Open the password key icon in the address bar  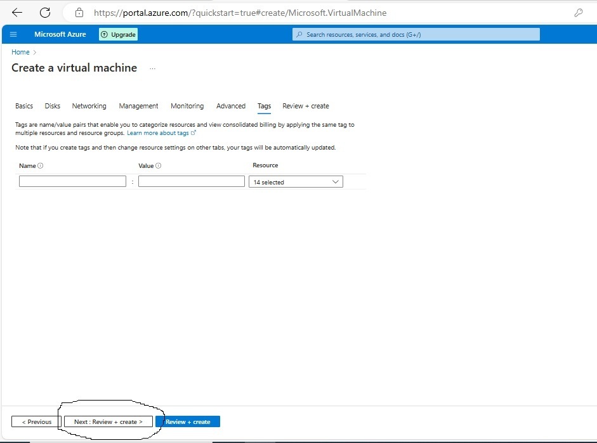[x=579, y=13]
